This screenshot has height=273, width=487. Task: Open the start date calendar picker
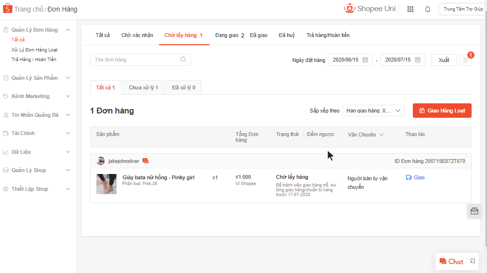tap(365, 60)
